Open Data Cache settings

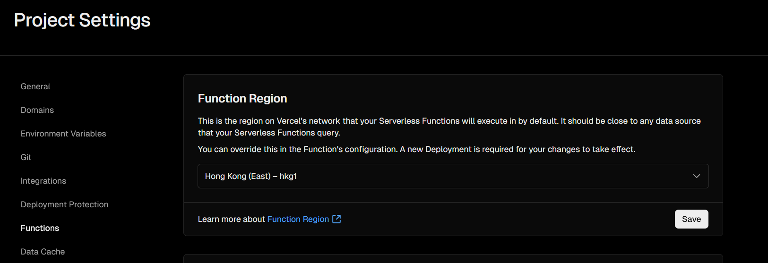click(43, 252)
